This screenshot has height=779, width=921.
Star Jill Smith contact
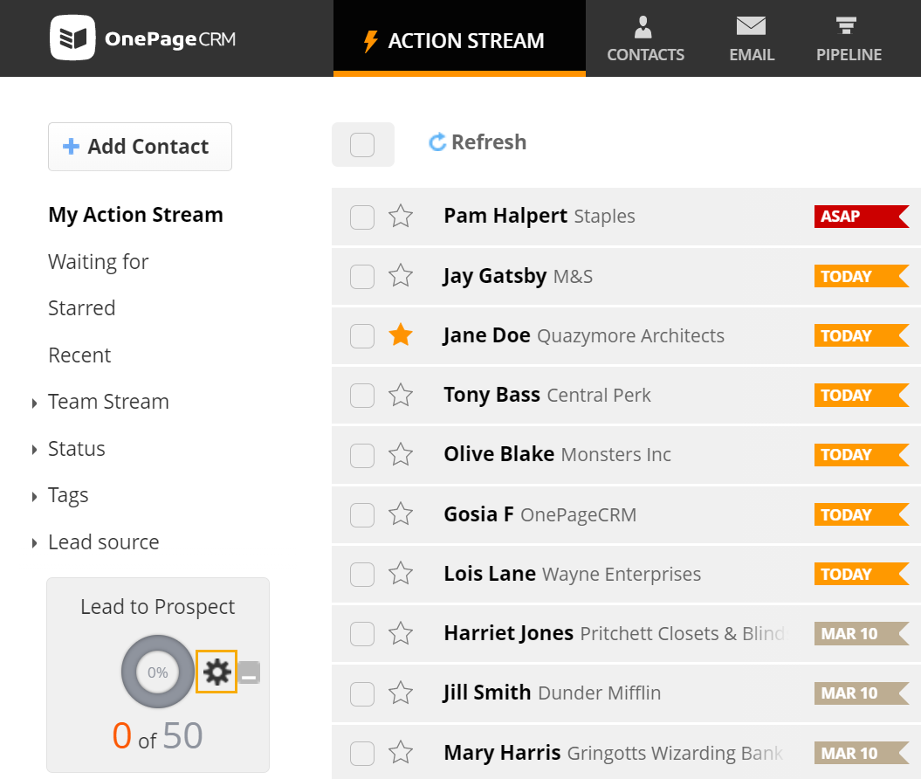tap(401, 693)
